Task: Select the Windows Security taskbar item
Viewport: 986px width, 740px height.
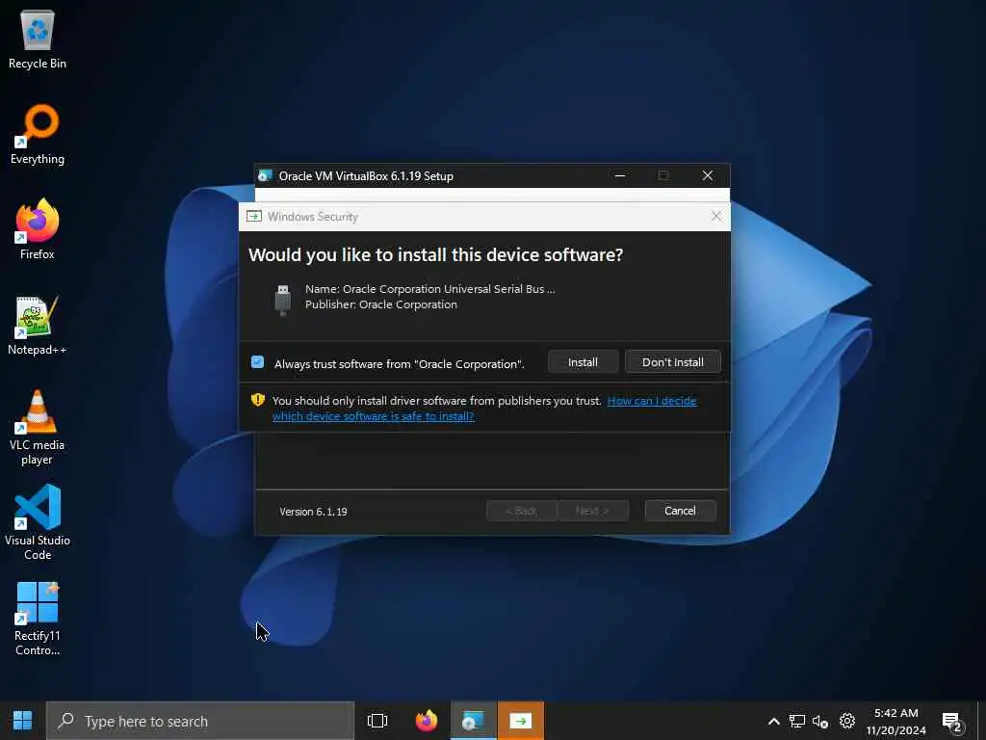Action: pyautogui.click(x=521, y=721)
